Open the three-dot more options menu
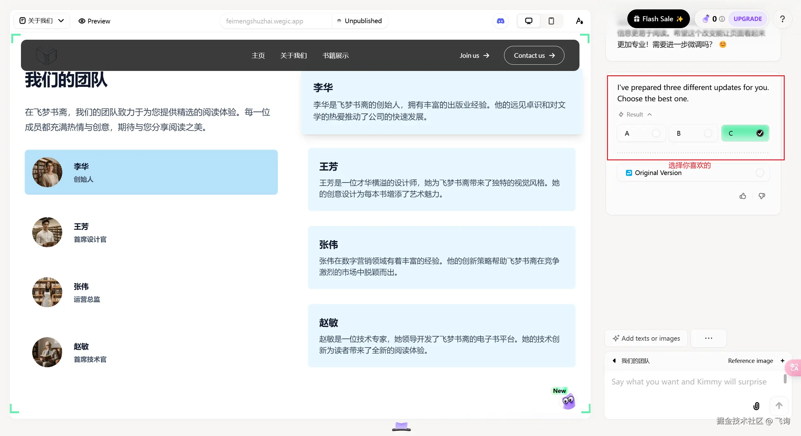 708,338
